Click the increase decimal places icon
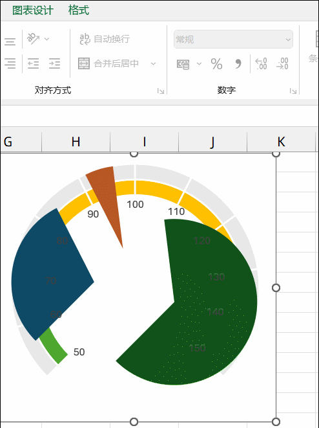 tap(261, 63)
